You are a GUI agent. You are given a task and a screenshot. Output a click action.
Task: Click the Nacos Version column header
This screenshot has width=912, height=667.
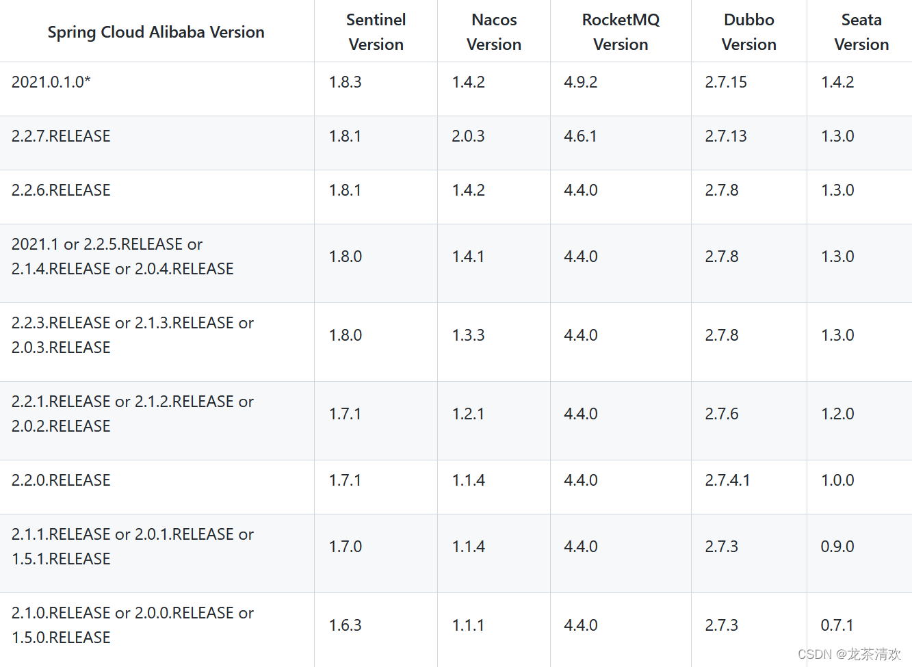pyautogui.click(x=494, y=32)
